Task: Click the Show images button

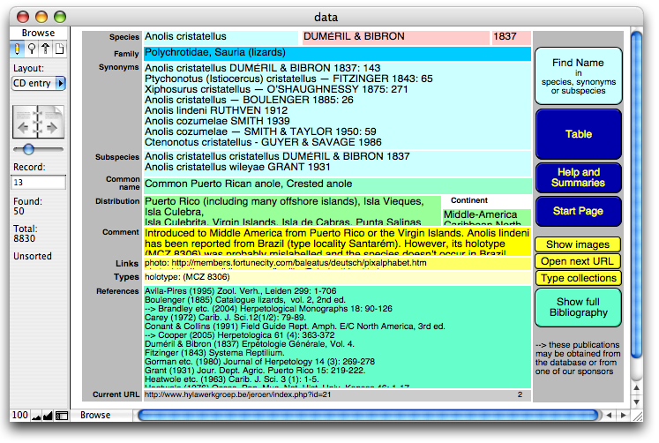Action: pyautogui.click(x=578, y=244)
